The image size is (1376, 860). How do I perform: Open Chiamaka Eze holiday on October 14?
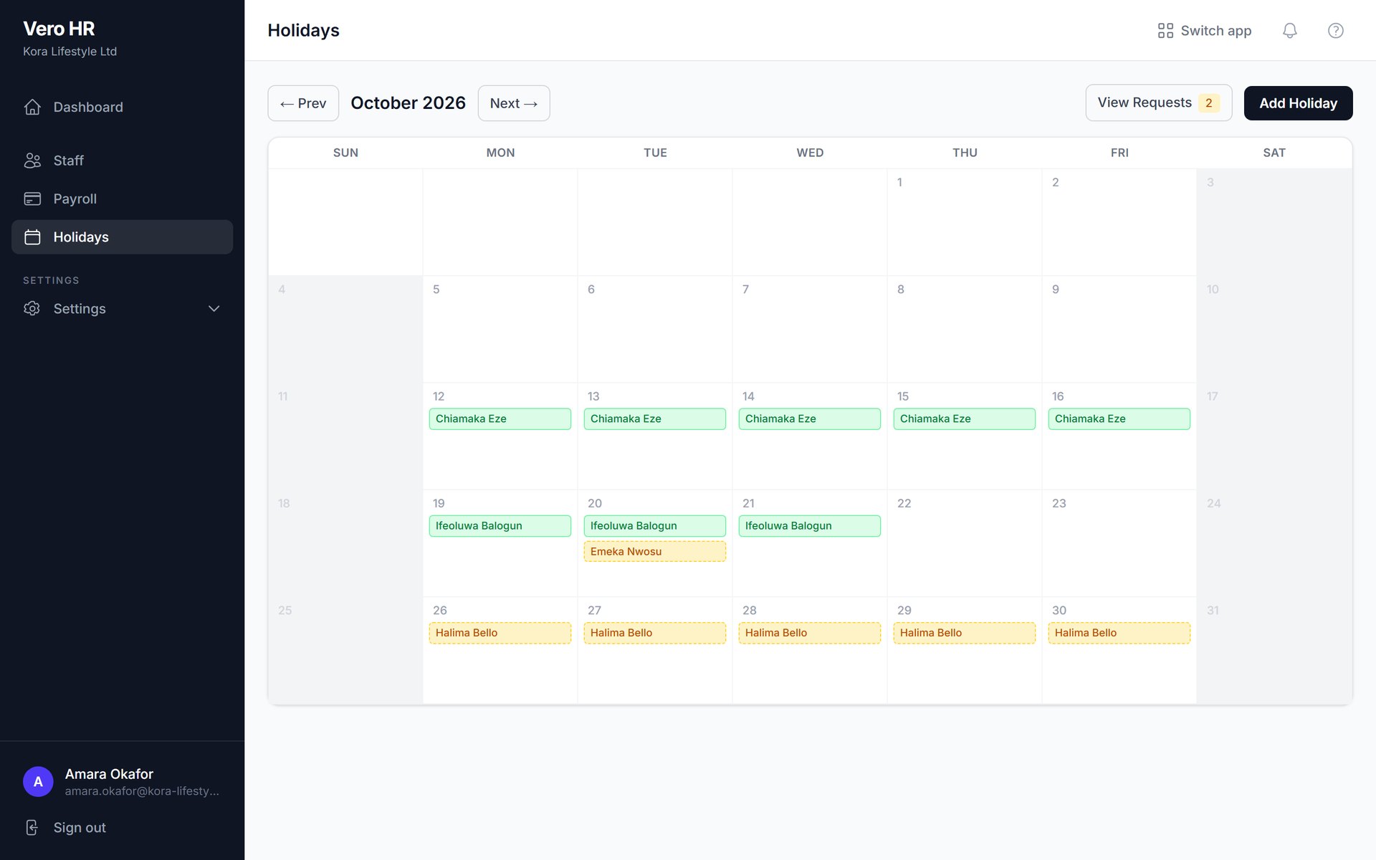point(810,419)
